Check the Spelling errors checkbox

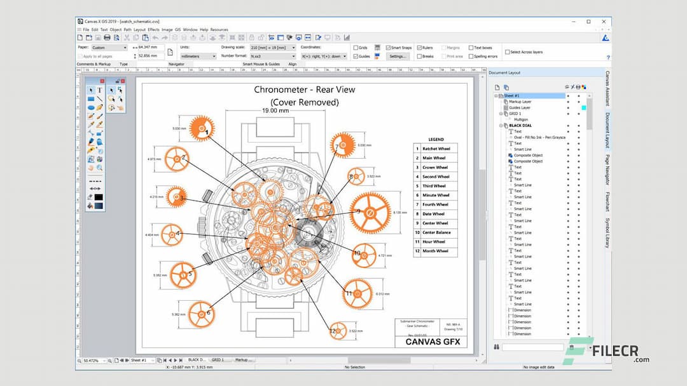[471, 57]
